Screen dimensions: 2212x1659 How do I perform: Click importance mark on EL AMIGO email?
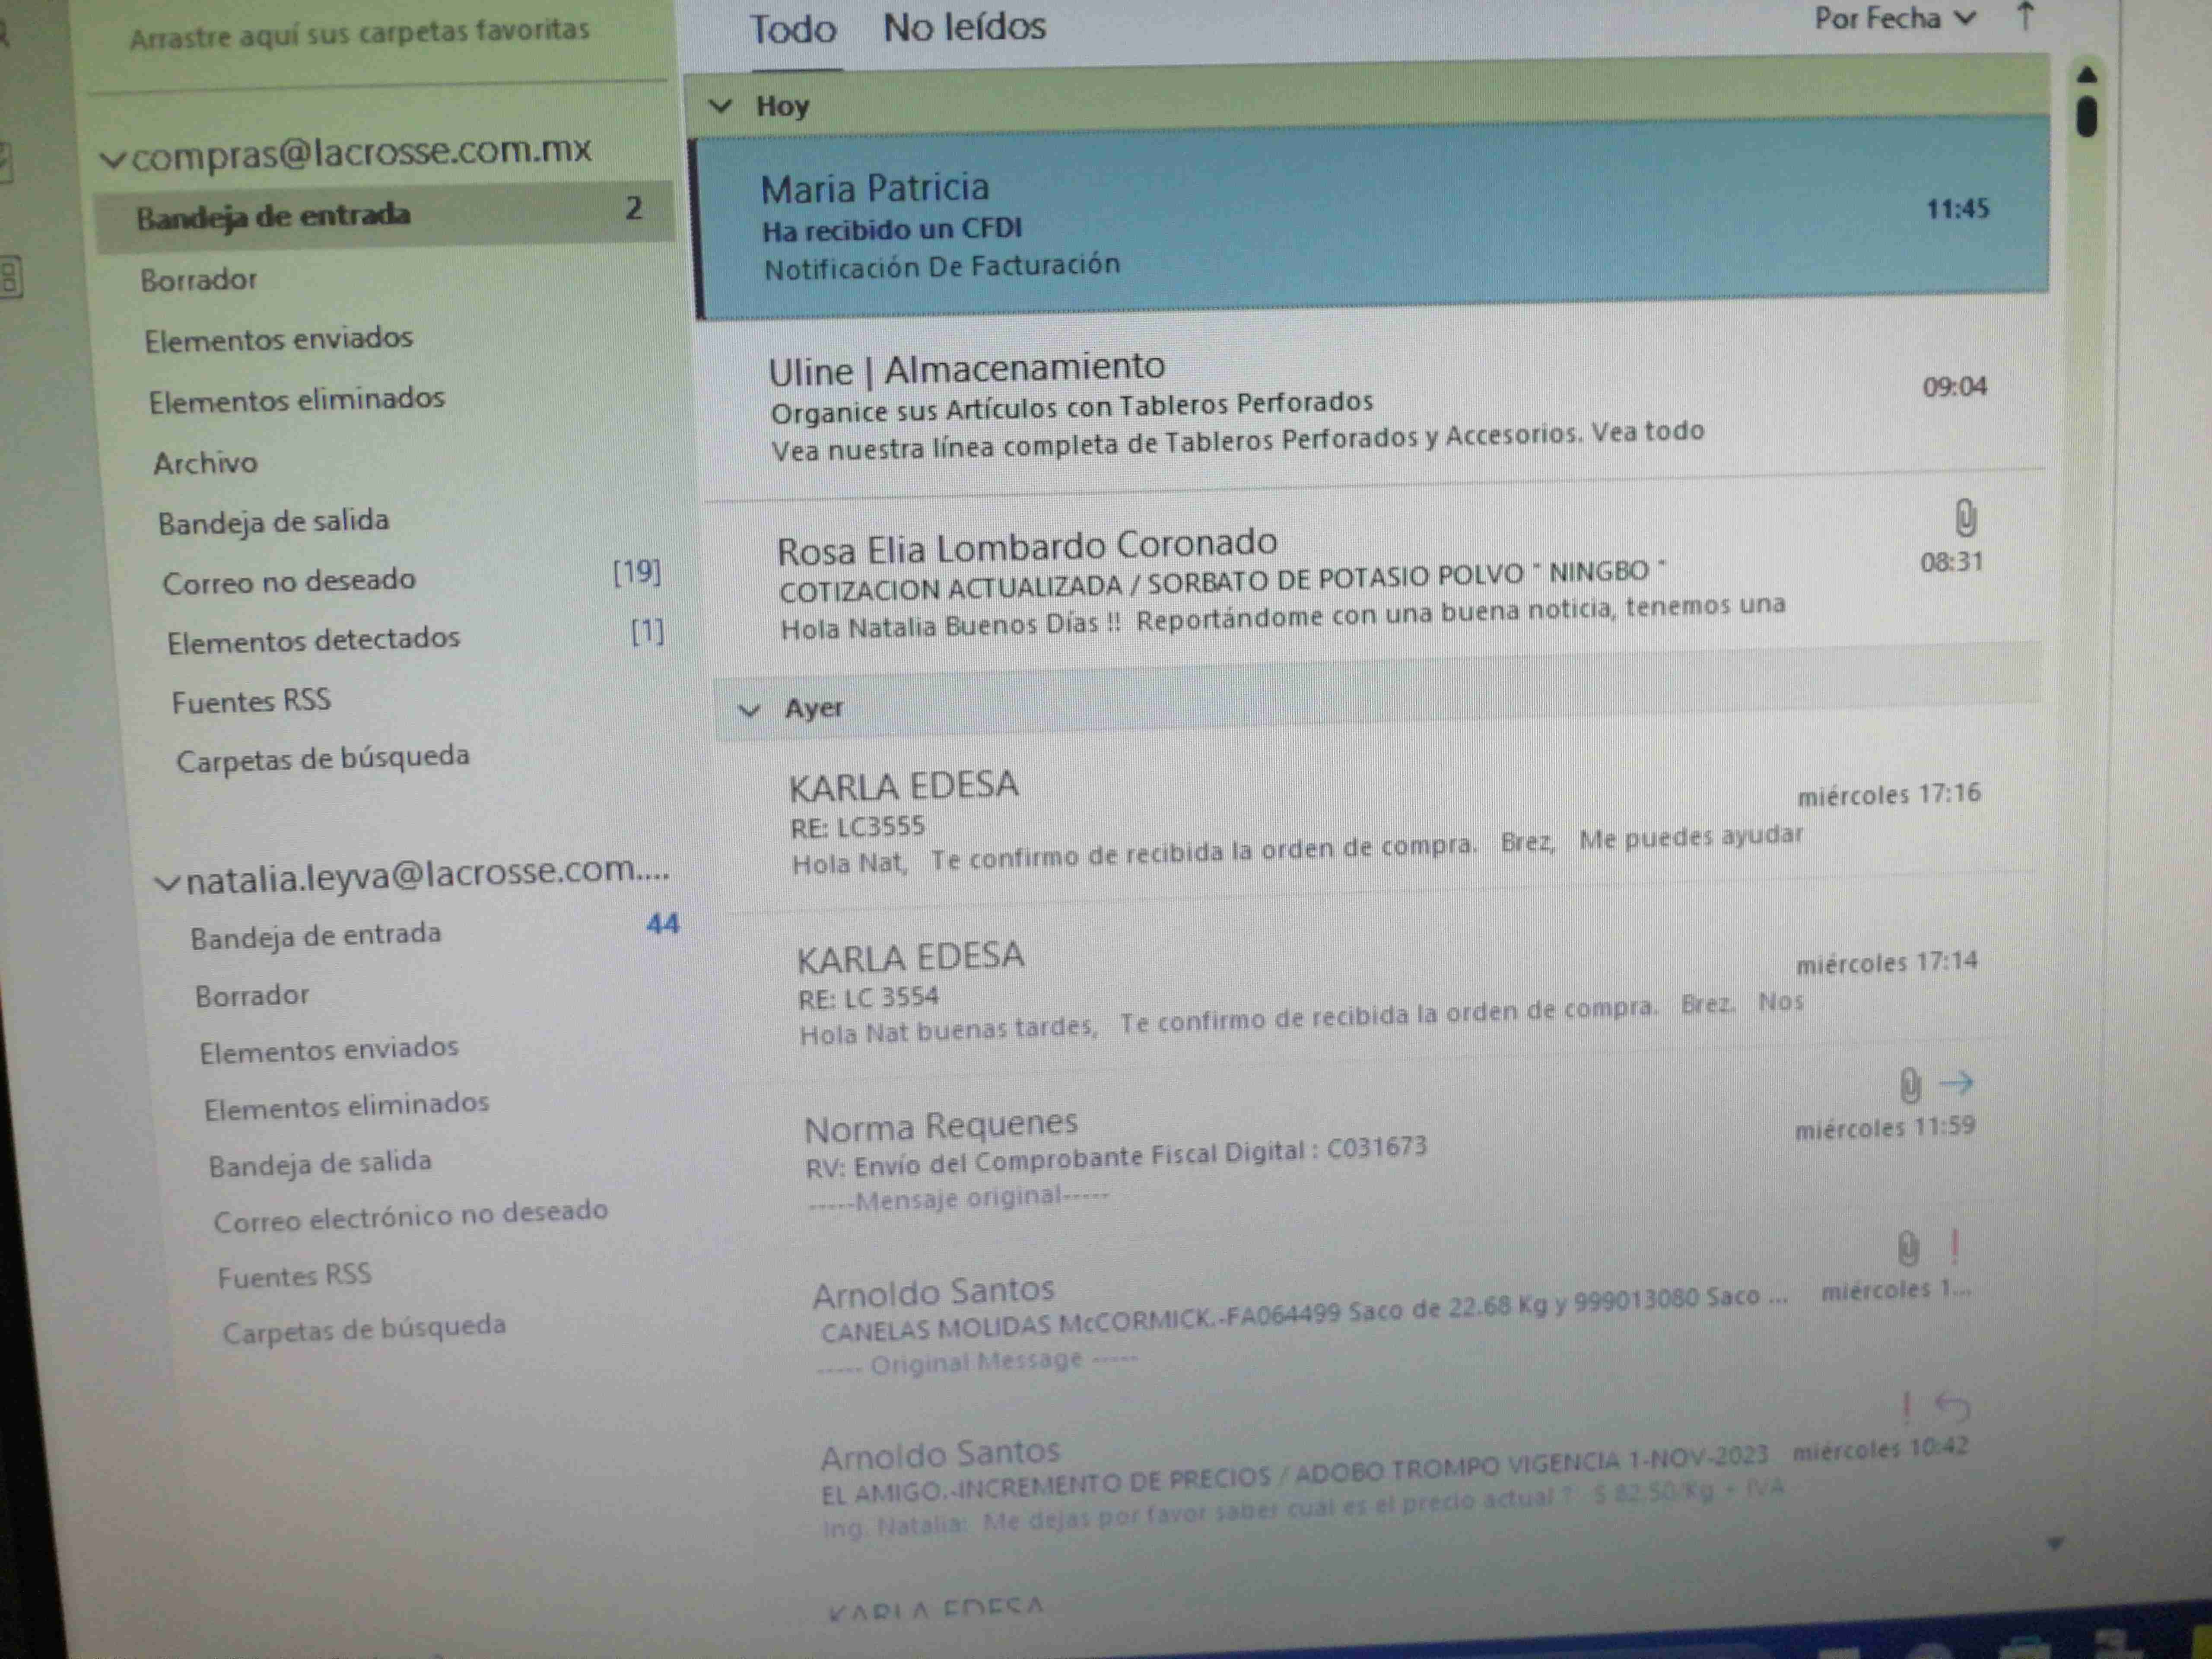tap(1906, 1408)
